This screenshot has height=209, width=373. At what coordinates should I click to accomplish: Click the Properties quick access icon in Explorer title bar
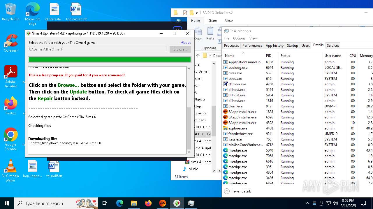185,13
